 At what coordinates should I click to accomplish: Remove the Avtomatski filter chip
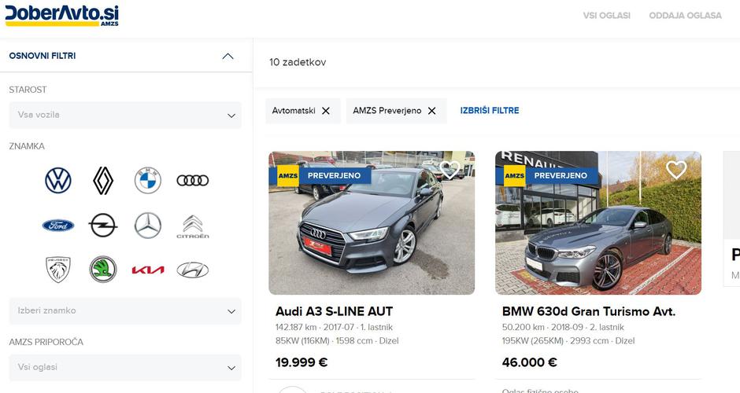coord(326,111)
